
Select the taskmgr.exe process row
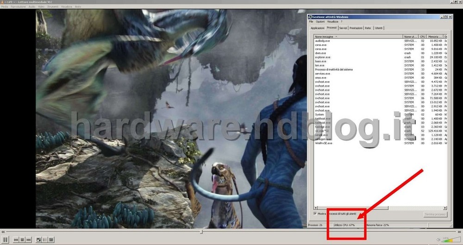pos(380,127)
